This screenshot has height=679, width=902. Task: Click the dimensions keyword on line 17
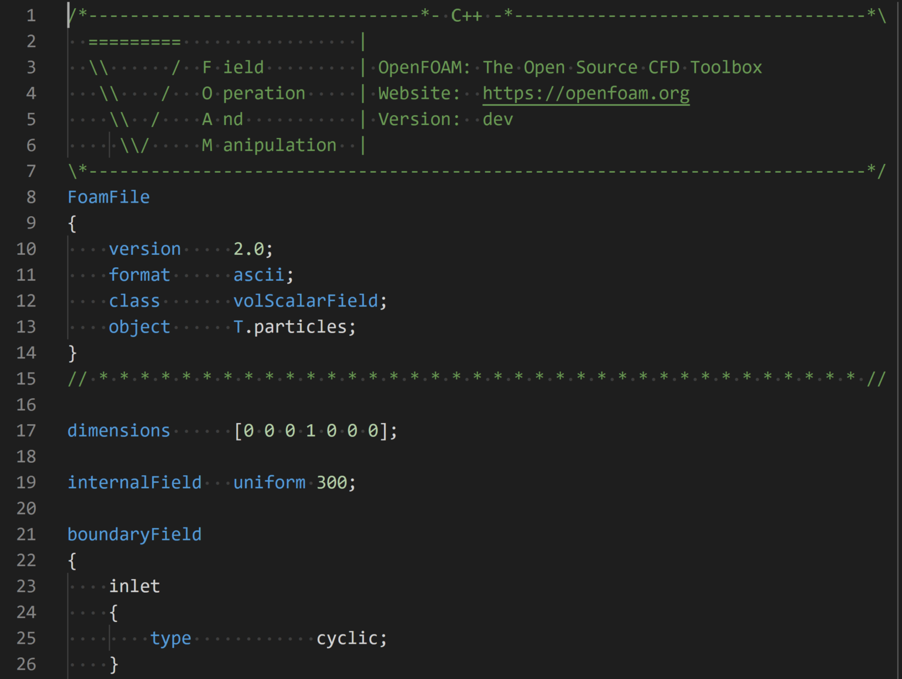point(118,431)
